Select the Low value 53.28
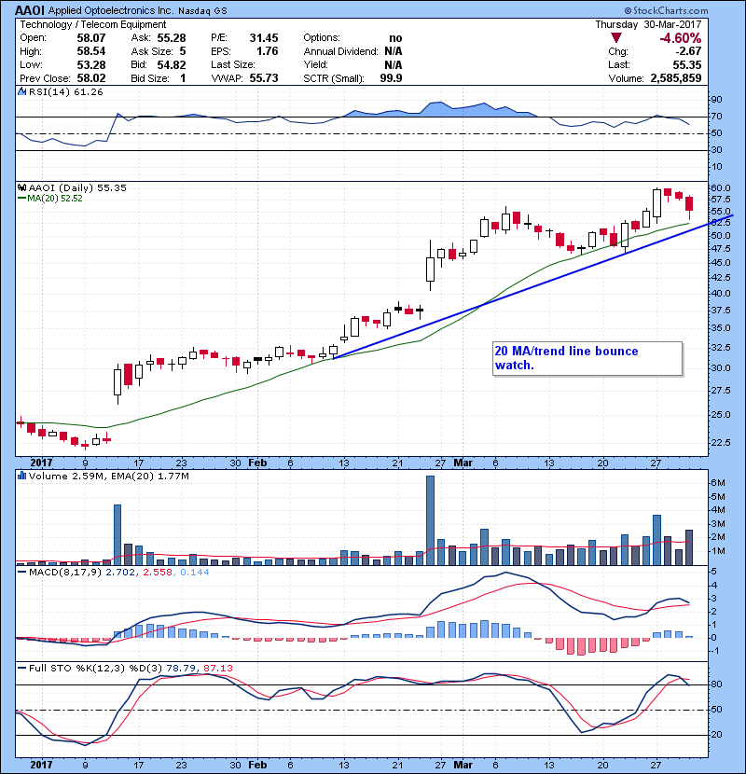 [90, 64]
